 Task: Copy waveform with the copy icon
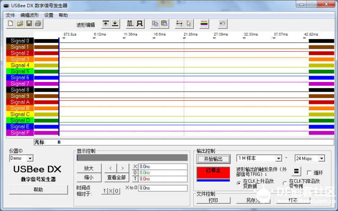[x=155, y=24]
